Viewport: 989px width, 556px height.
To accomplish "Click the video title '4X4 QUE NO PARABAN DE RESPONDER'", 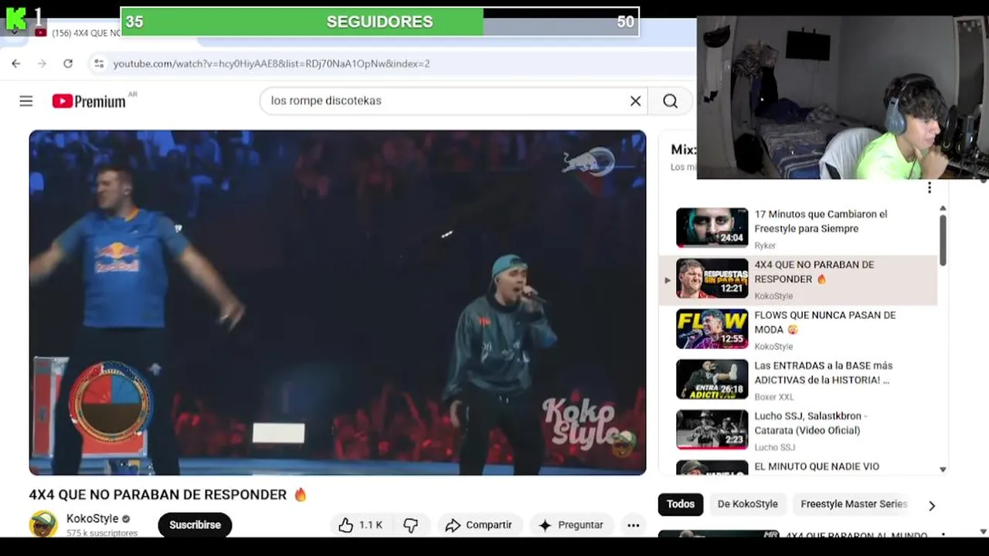I will (x=158, y=495).
